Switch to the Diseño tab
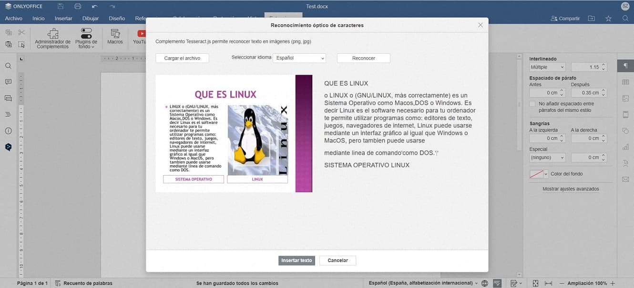The width and height of the screenshot is (634, 288). coord(117,19)
